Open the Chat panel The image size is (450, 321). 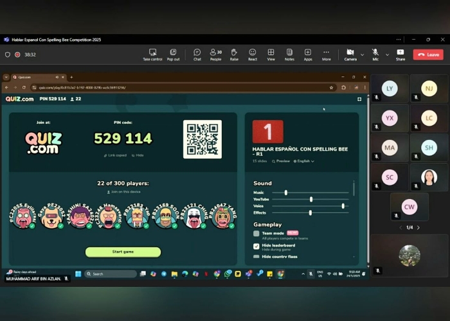197,55
